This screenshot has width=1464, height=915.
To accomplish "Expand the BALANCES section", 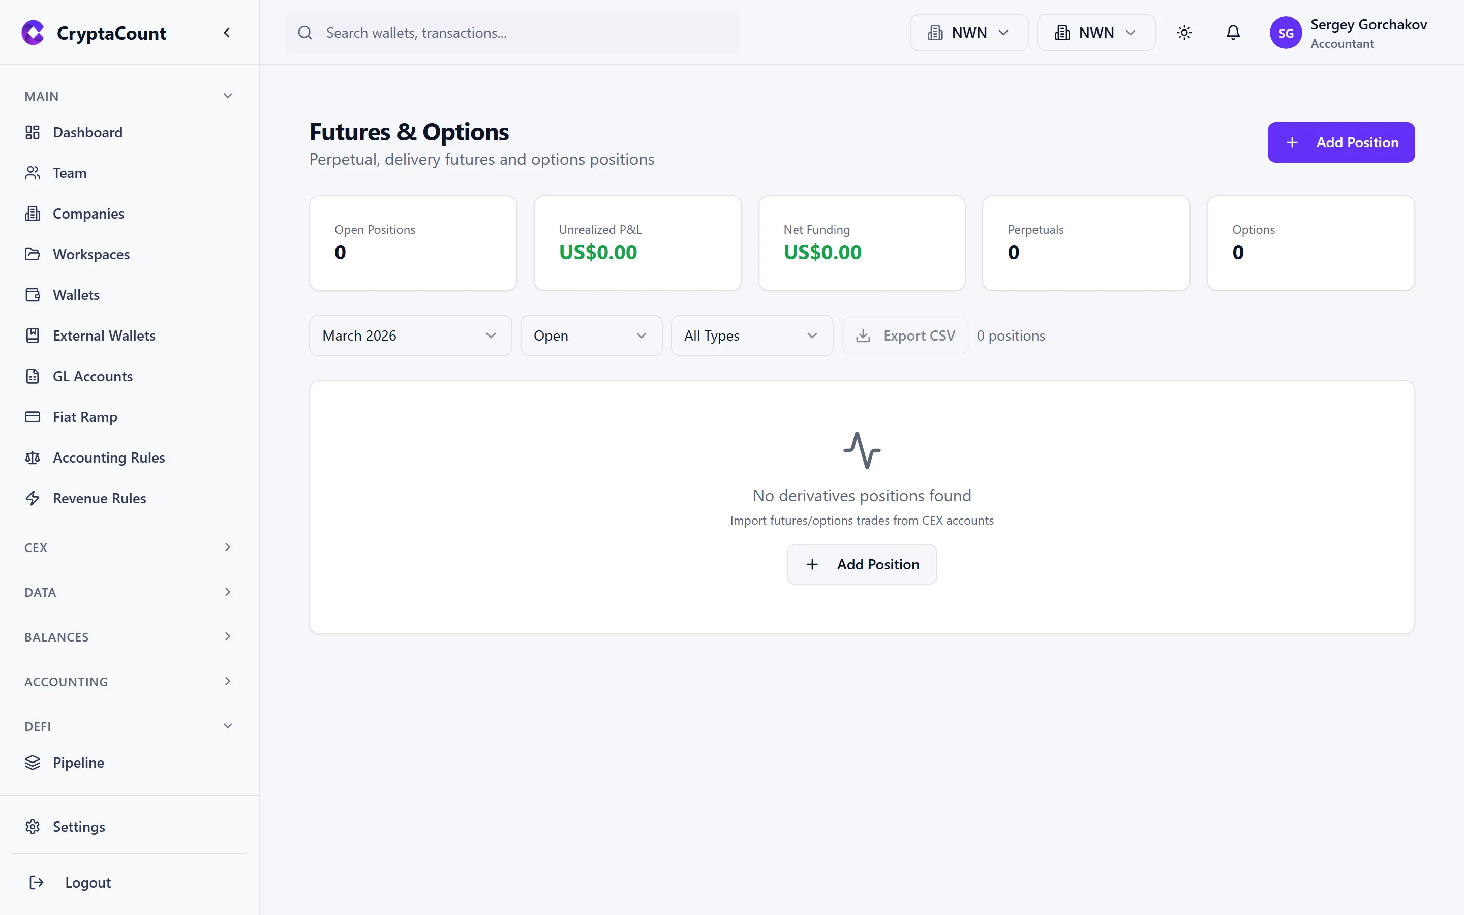I will pos(227,636).
